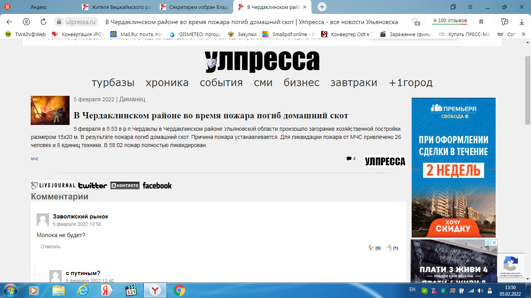
Task: Upvote the Заволжский рынок comment
Action: click(x=389, y=248)
